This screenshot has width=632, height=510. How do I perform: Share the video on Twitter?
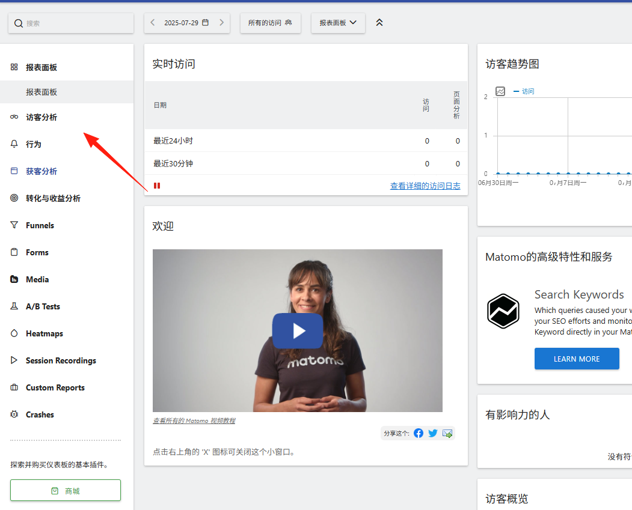[x=433, y=433]
